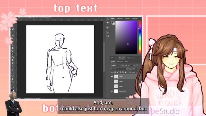Switch to the Patterns tab
The height and width of the screenshot is (116, 206).
(127, 18)
